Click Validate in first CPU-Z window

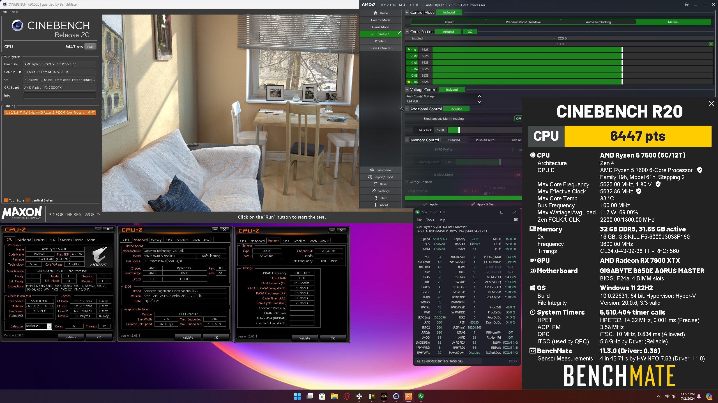pos(71,337)
